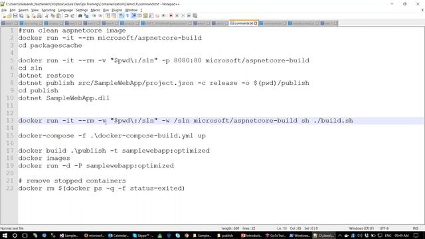Click the Replace toolbar icon
Screen dimensions: 425x239
pyautogui.click(x=86, y=16)
